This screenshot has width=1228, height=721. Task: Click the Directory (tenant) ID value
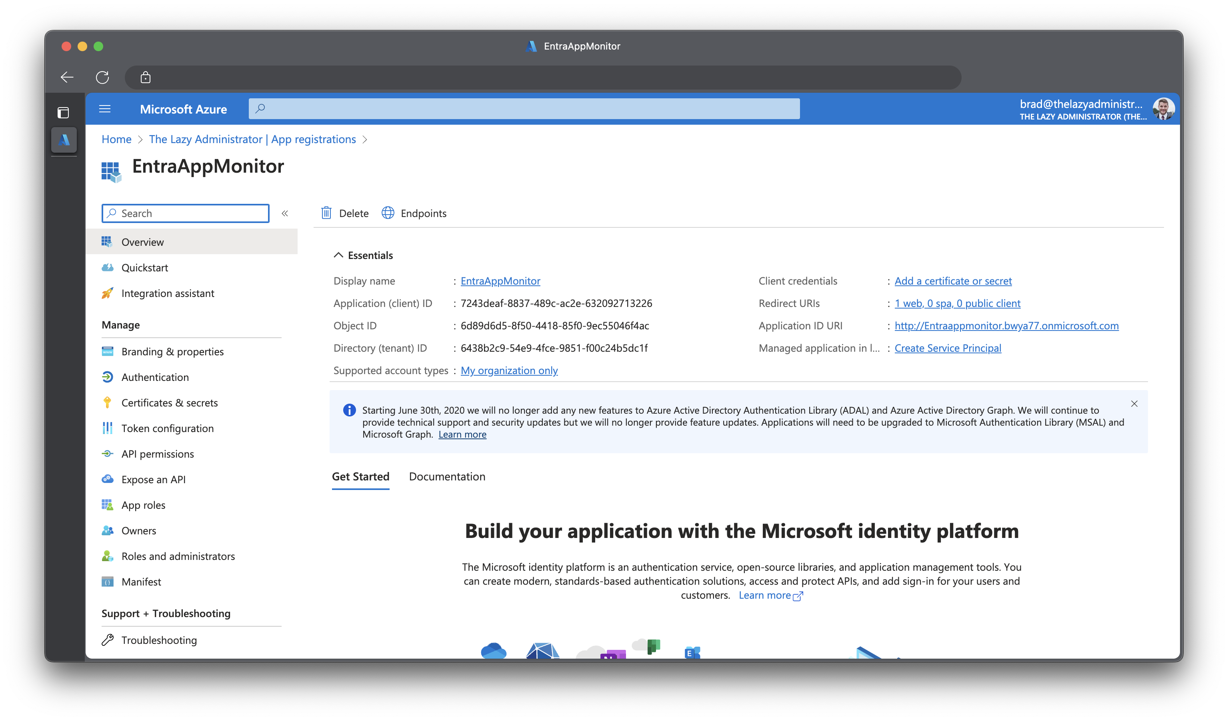tap(554, 348)
